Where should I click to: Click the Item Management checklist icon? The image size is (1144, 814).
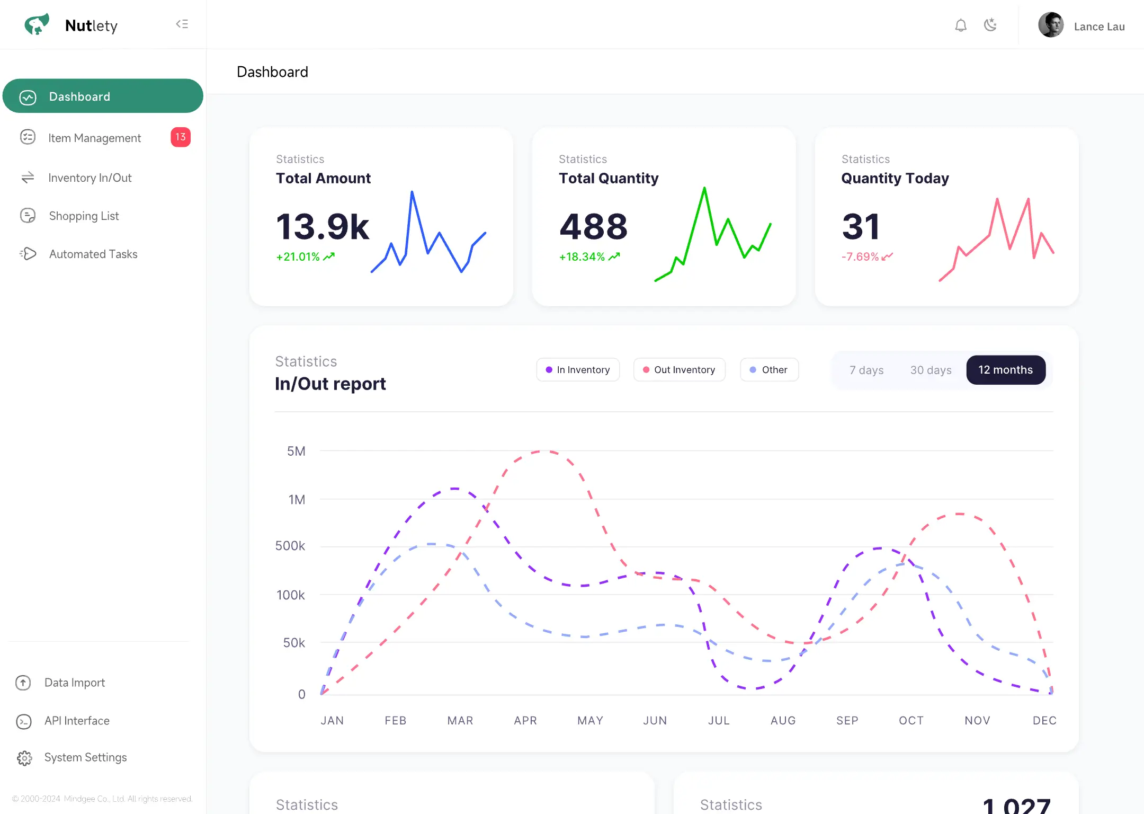(x=28, y=137)
